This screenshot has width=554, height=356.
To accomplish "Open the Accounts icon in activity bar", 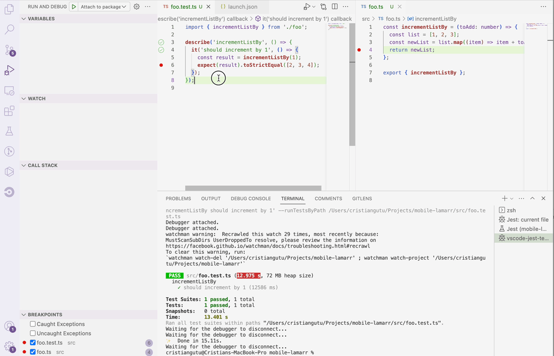I will [x=9, y=327].
